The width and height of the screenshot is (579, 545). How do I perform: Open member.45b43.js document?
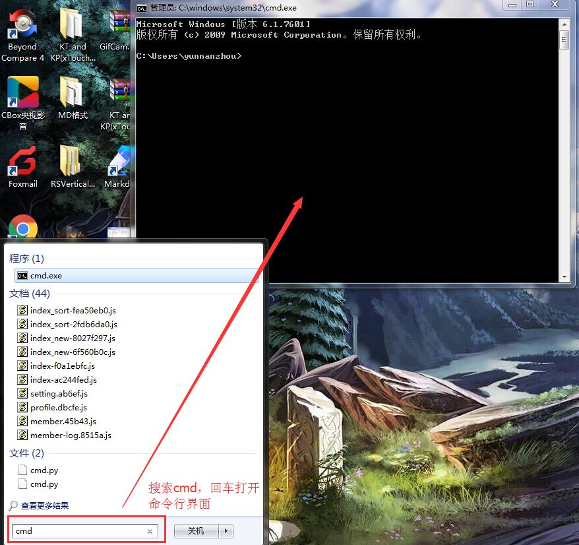pos(57,421)
